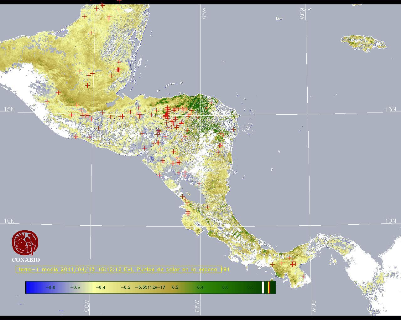Click the island of Jamaica
This screenshot has width=401, height=320.
pyautogui.click(x=363, y=42)
